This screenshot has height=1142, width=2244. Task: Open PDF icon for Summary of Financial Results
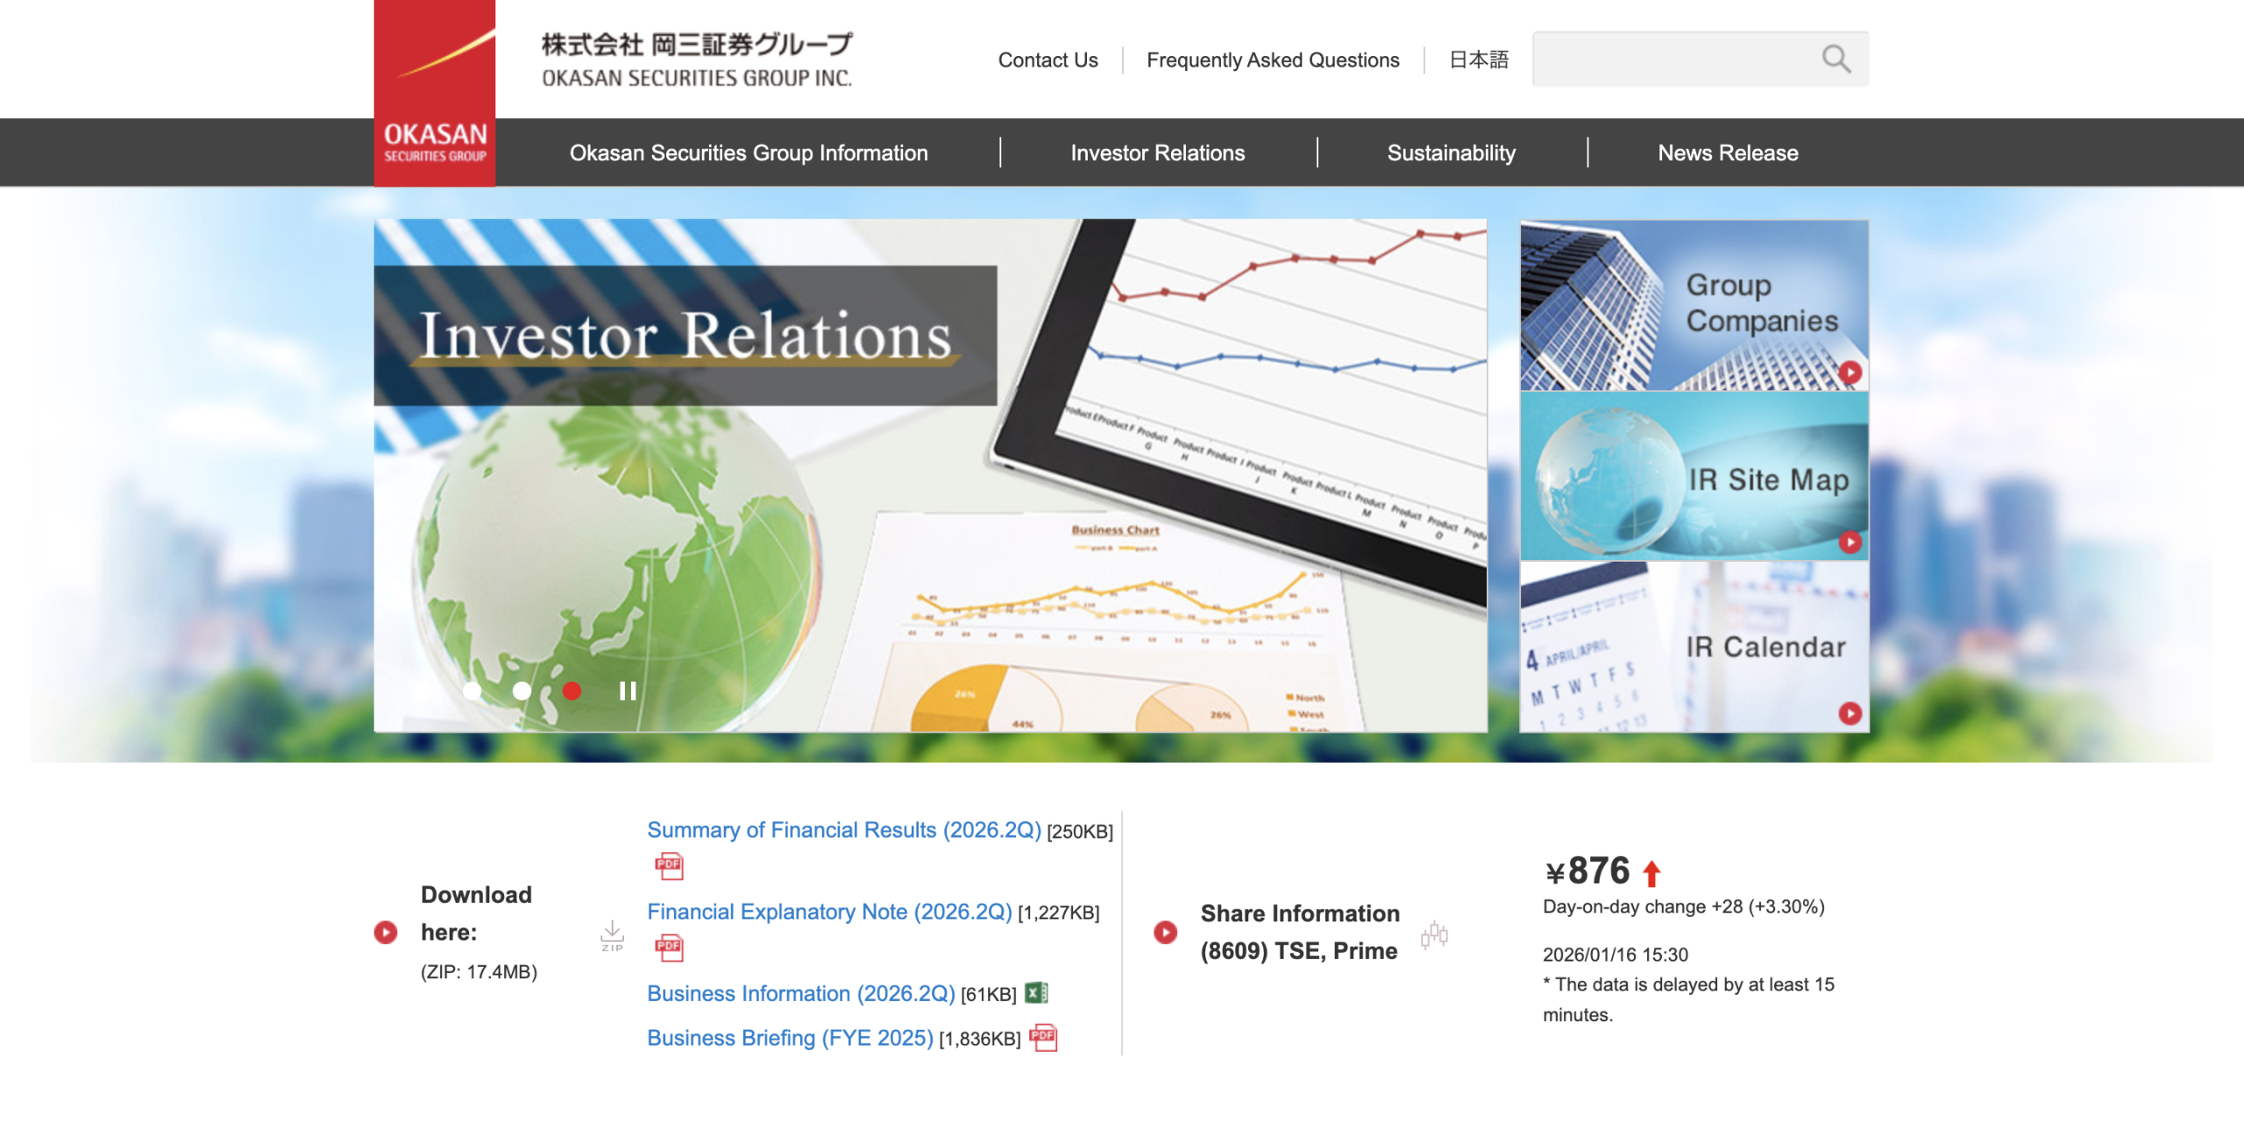pos(669,866)
